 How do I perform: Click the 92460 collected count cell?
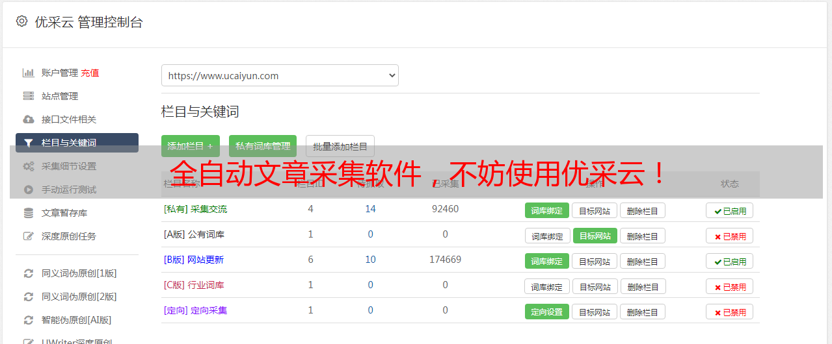(445, 209)
